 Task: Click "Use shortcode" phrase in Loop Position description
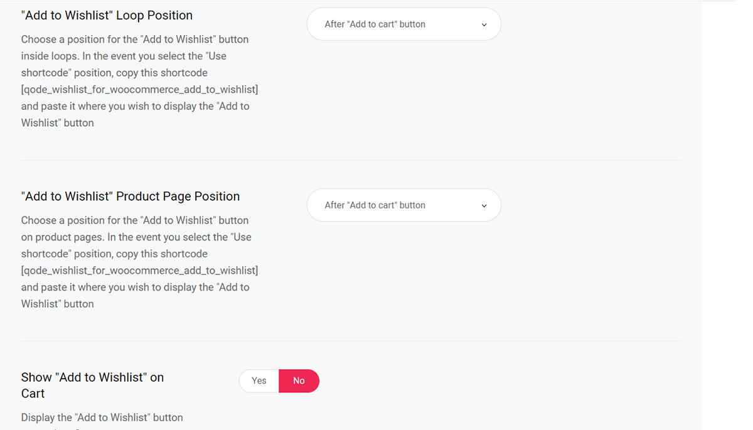(x=124, y=65)
